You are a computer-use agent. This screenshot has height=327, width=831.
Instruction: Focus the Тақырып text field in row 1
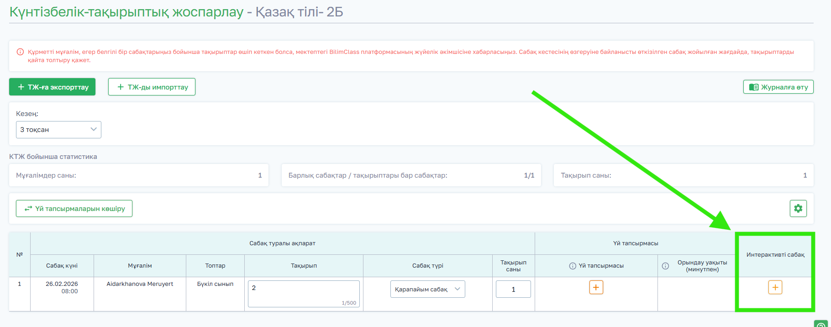[304, 293]
